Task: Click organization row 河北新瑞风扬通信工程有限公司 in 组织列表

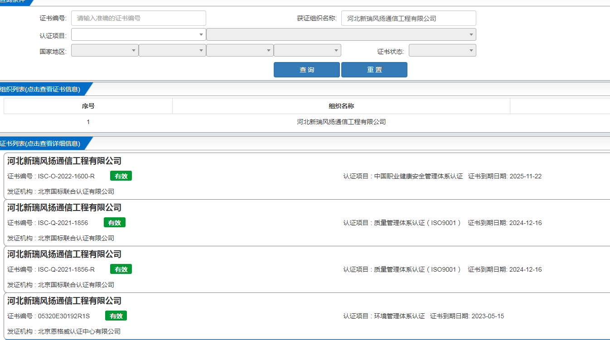Action: pos(341,122)
